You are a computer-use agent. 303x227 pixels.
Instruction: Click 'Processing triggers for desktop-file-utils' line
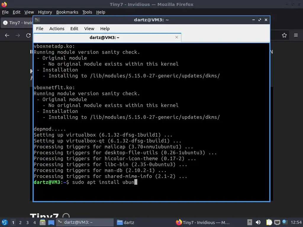(125, 153)
